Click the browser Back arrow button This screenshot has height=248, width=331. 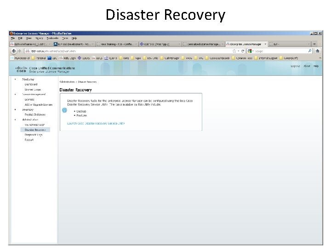coord(14,51)
